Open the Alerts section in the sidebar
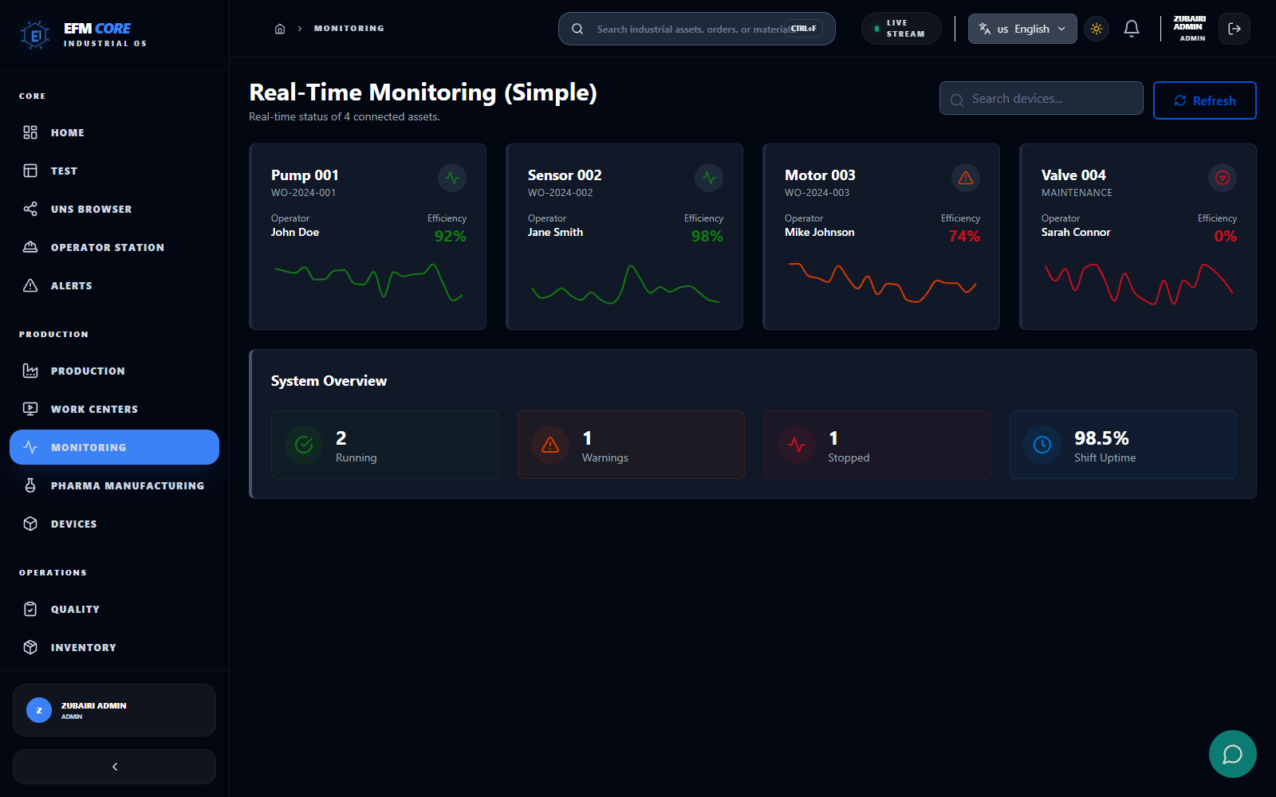The height and width of the screenshot is (797, 1276). (x=71, y=285)
